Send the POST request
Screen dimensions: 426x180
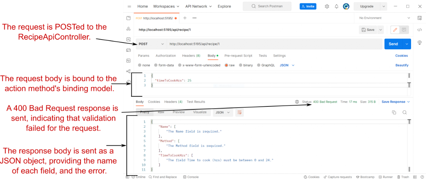(394, 44)
